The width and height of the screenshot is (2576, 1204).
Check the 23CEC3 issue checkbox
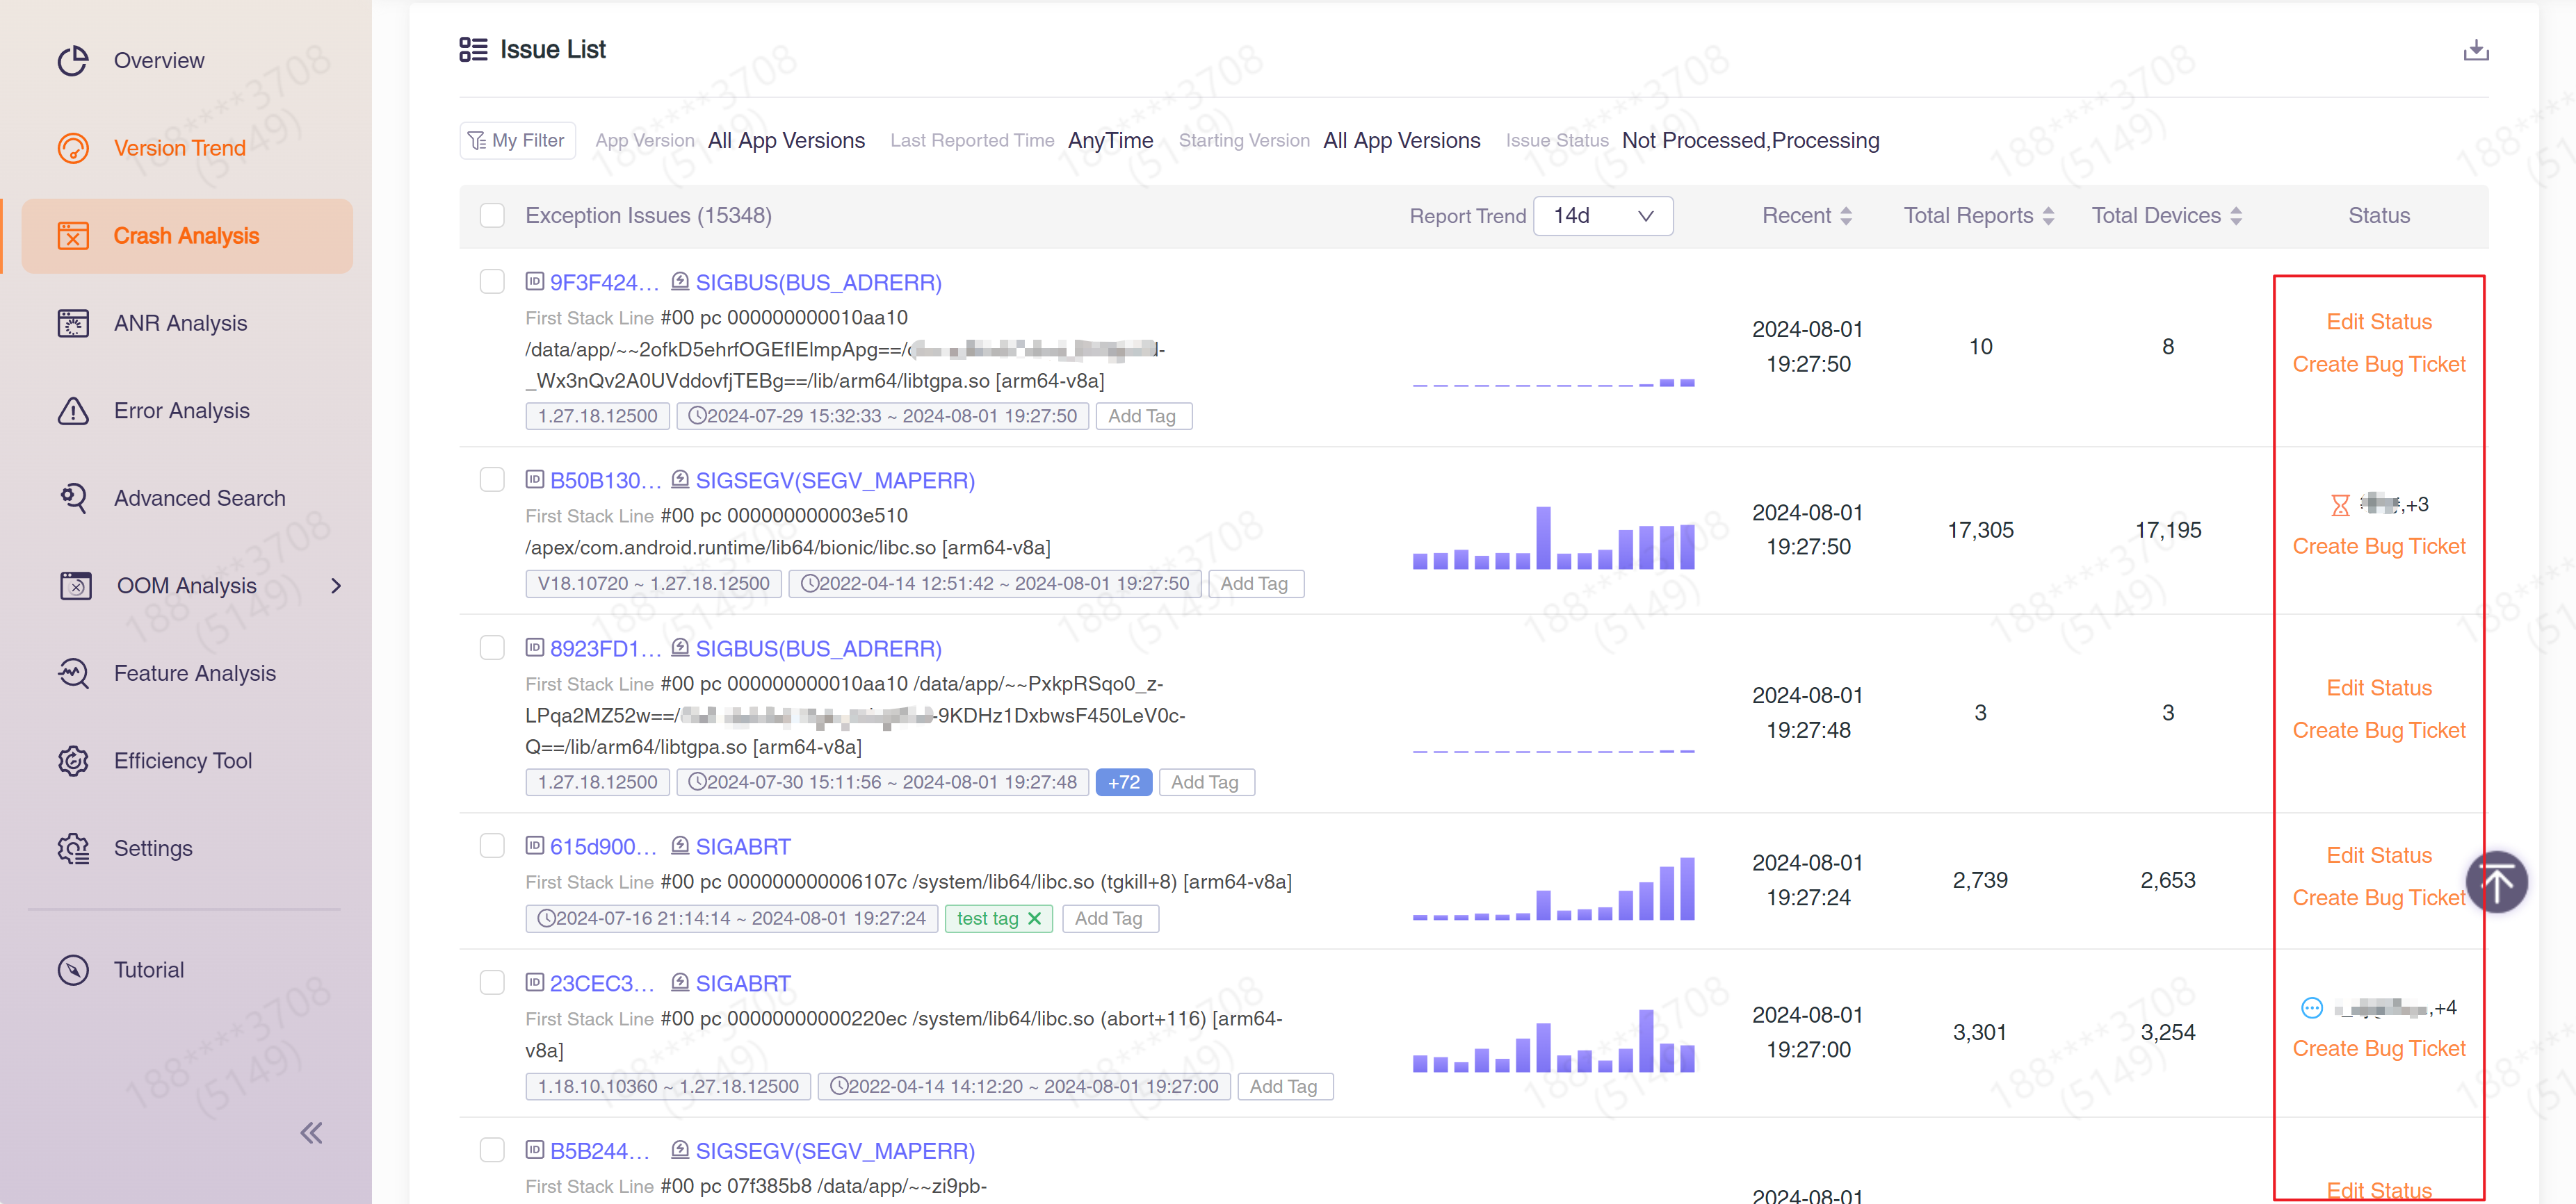pos(492,982)
